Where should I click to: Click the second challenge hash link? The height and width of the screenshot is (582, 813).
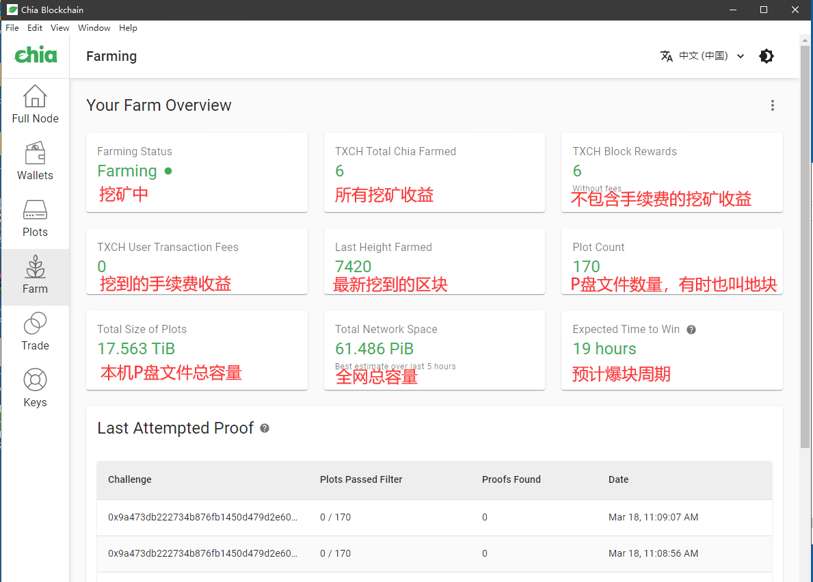[202, 553]
